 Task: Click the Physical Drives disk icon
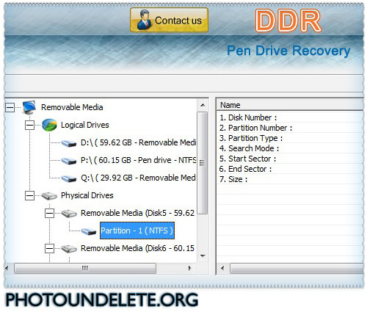[x=49, y=196]
